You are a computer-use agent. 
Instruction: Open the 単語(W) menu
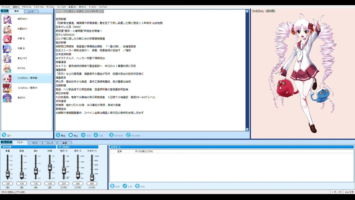[72, 7]
